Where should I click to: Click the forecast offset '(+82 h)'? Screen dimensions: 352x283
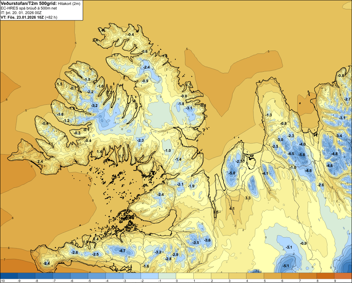(x=51, y=17)
